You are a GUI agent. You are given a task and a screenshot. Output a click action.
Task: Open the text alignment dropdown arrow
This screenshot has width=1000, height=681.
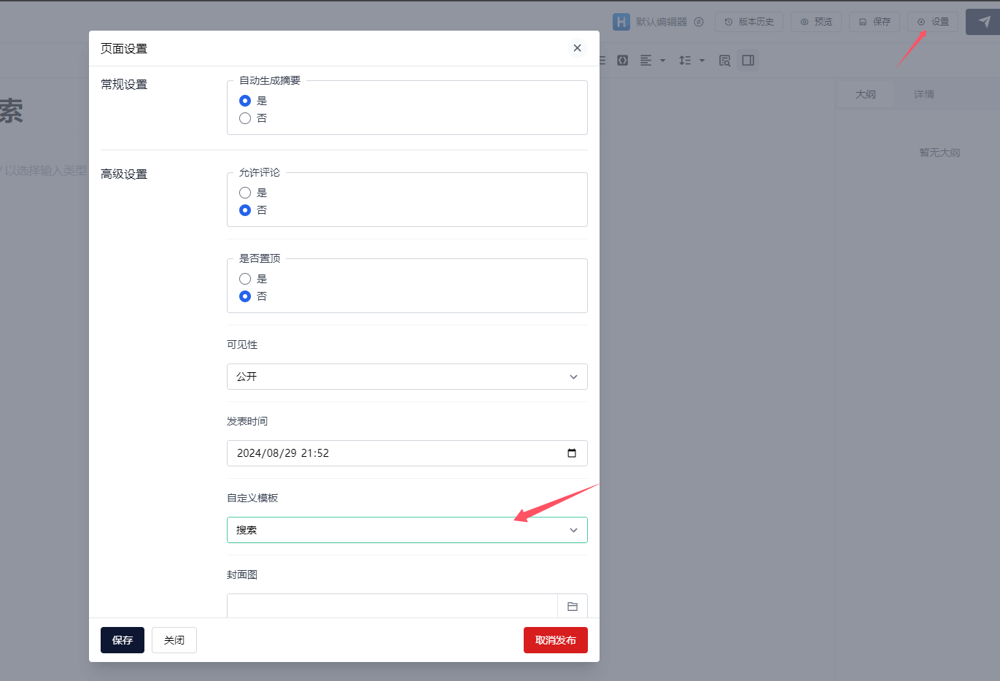click(x=662, y=61)
